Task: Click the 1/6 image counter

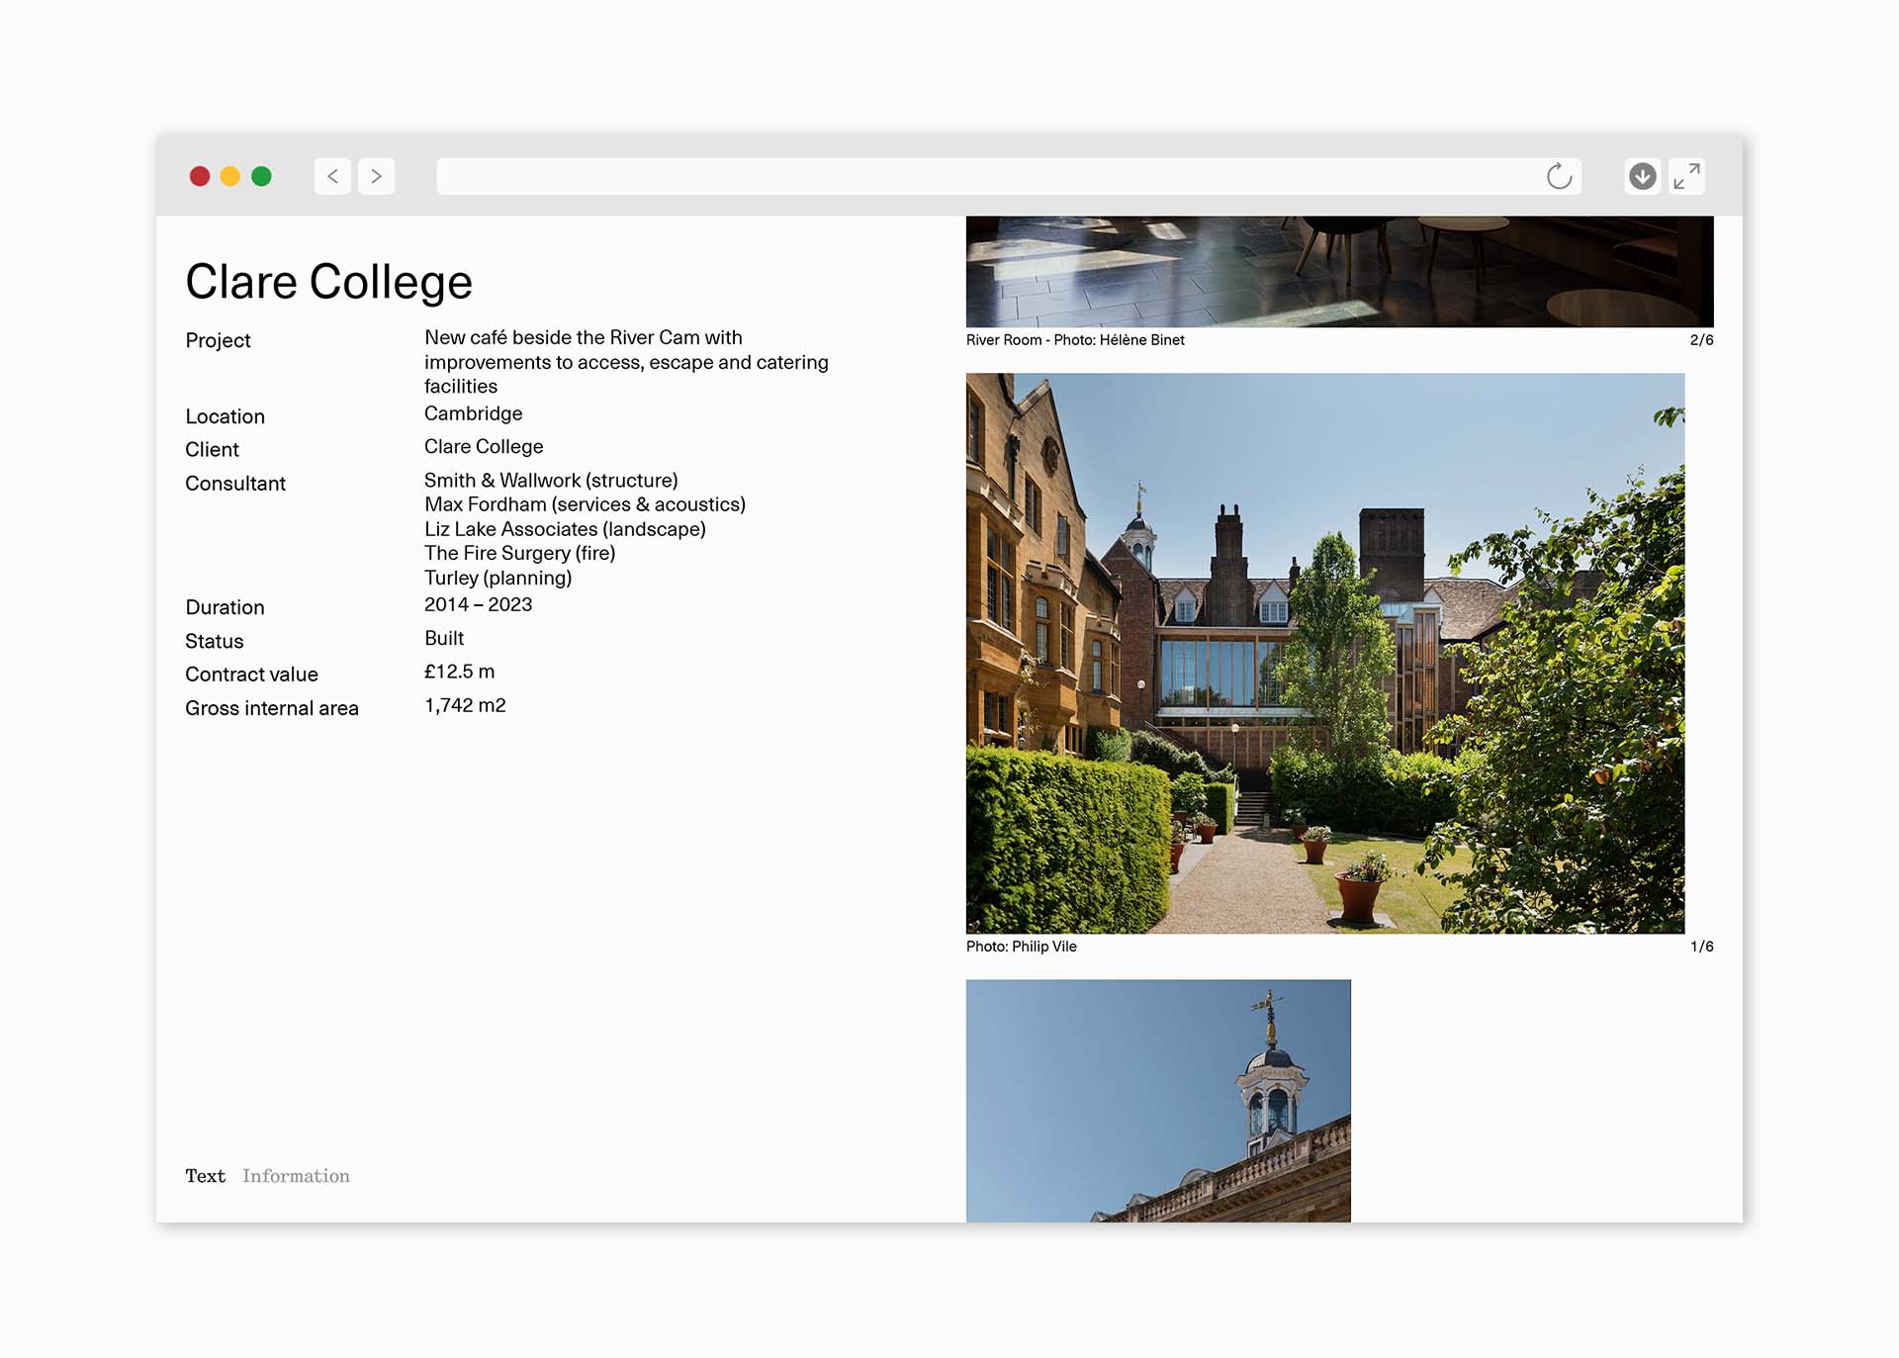Action: pyautogui.click(x=1701, y=947)
